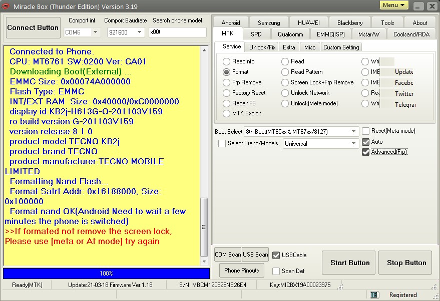Choose the MTK Exploit radio option
The width and height of the screenshot is (440, 301).
pos(227,113)
